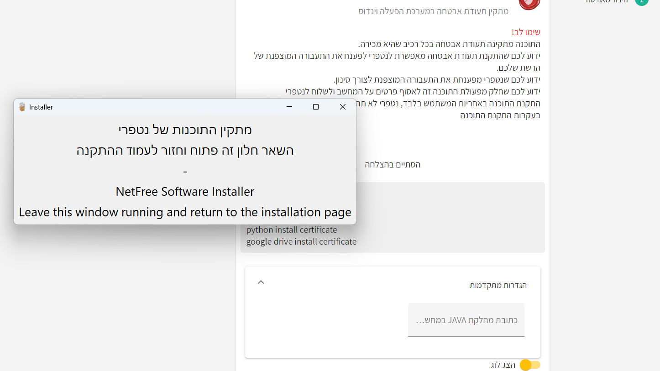
Task: Click the הגדרות מתקדמות heading
Action: [498, 285]
